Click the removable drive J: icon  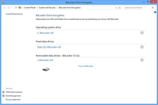pyautogui.click(x=46, y=69)
